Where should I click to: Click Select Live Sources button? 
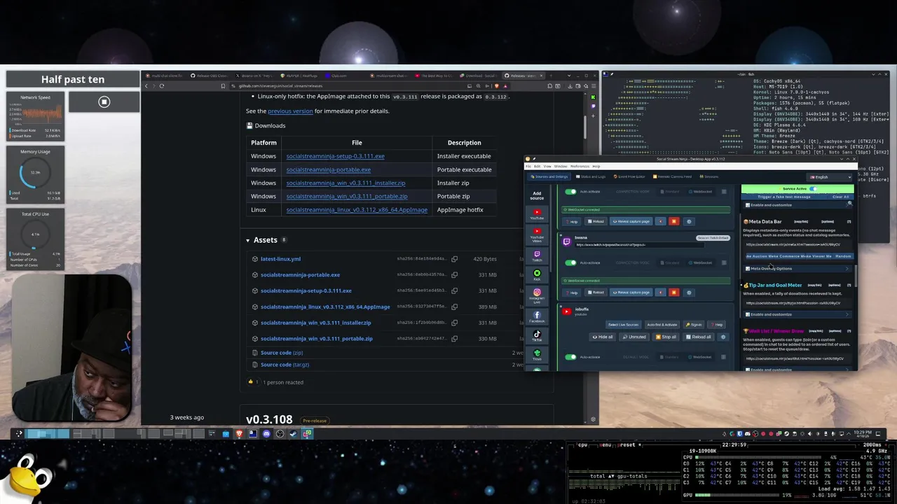pos(623,325)
